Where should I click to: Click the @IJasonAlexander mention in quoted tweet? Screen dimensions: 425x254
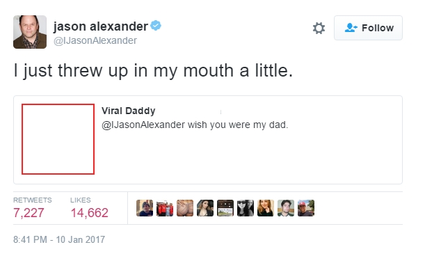click(143, 125)
